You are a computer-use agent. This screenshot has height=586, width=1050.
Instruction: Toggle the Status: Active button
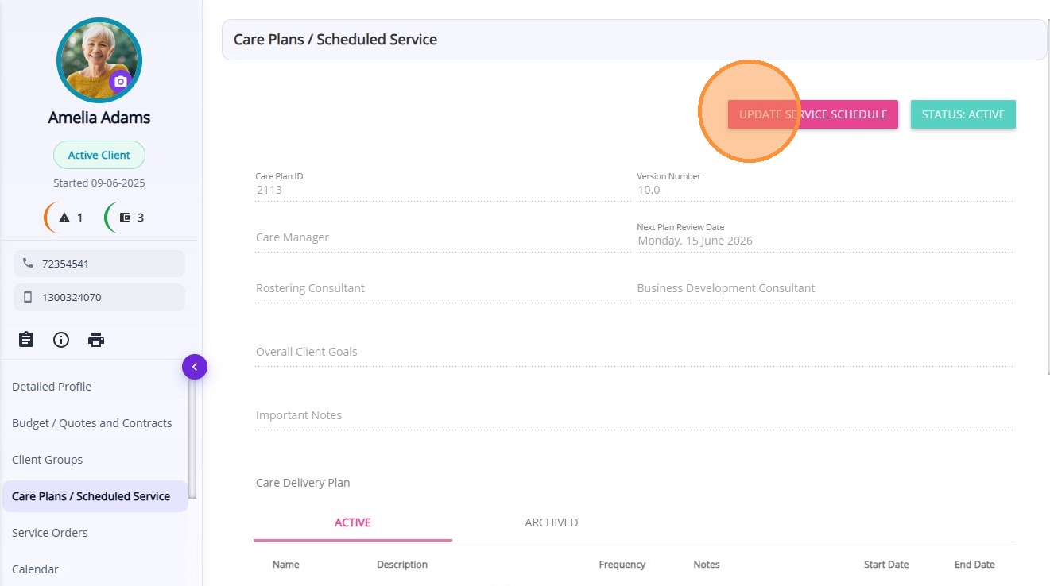(x=963, y=114)
